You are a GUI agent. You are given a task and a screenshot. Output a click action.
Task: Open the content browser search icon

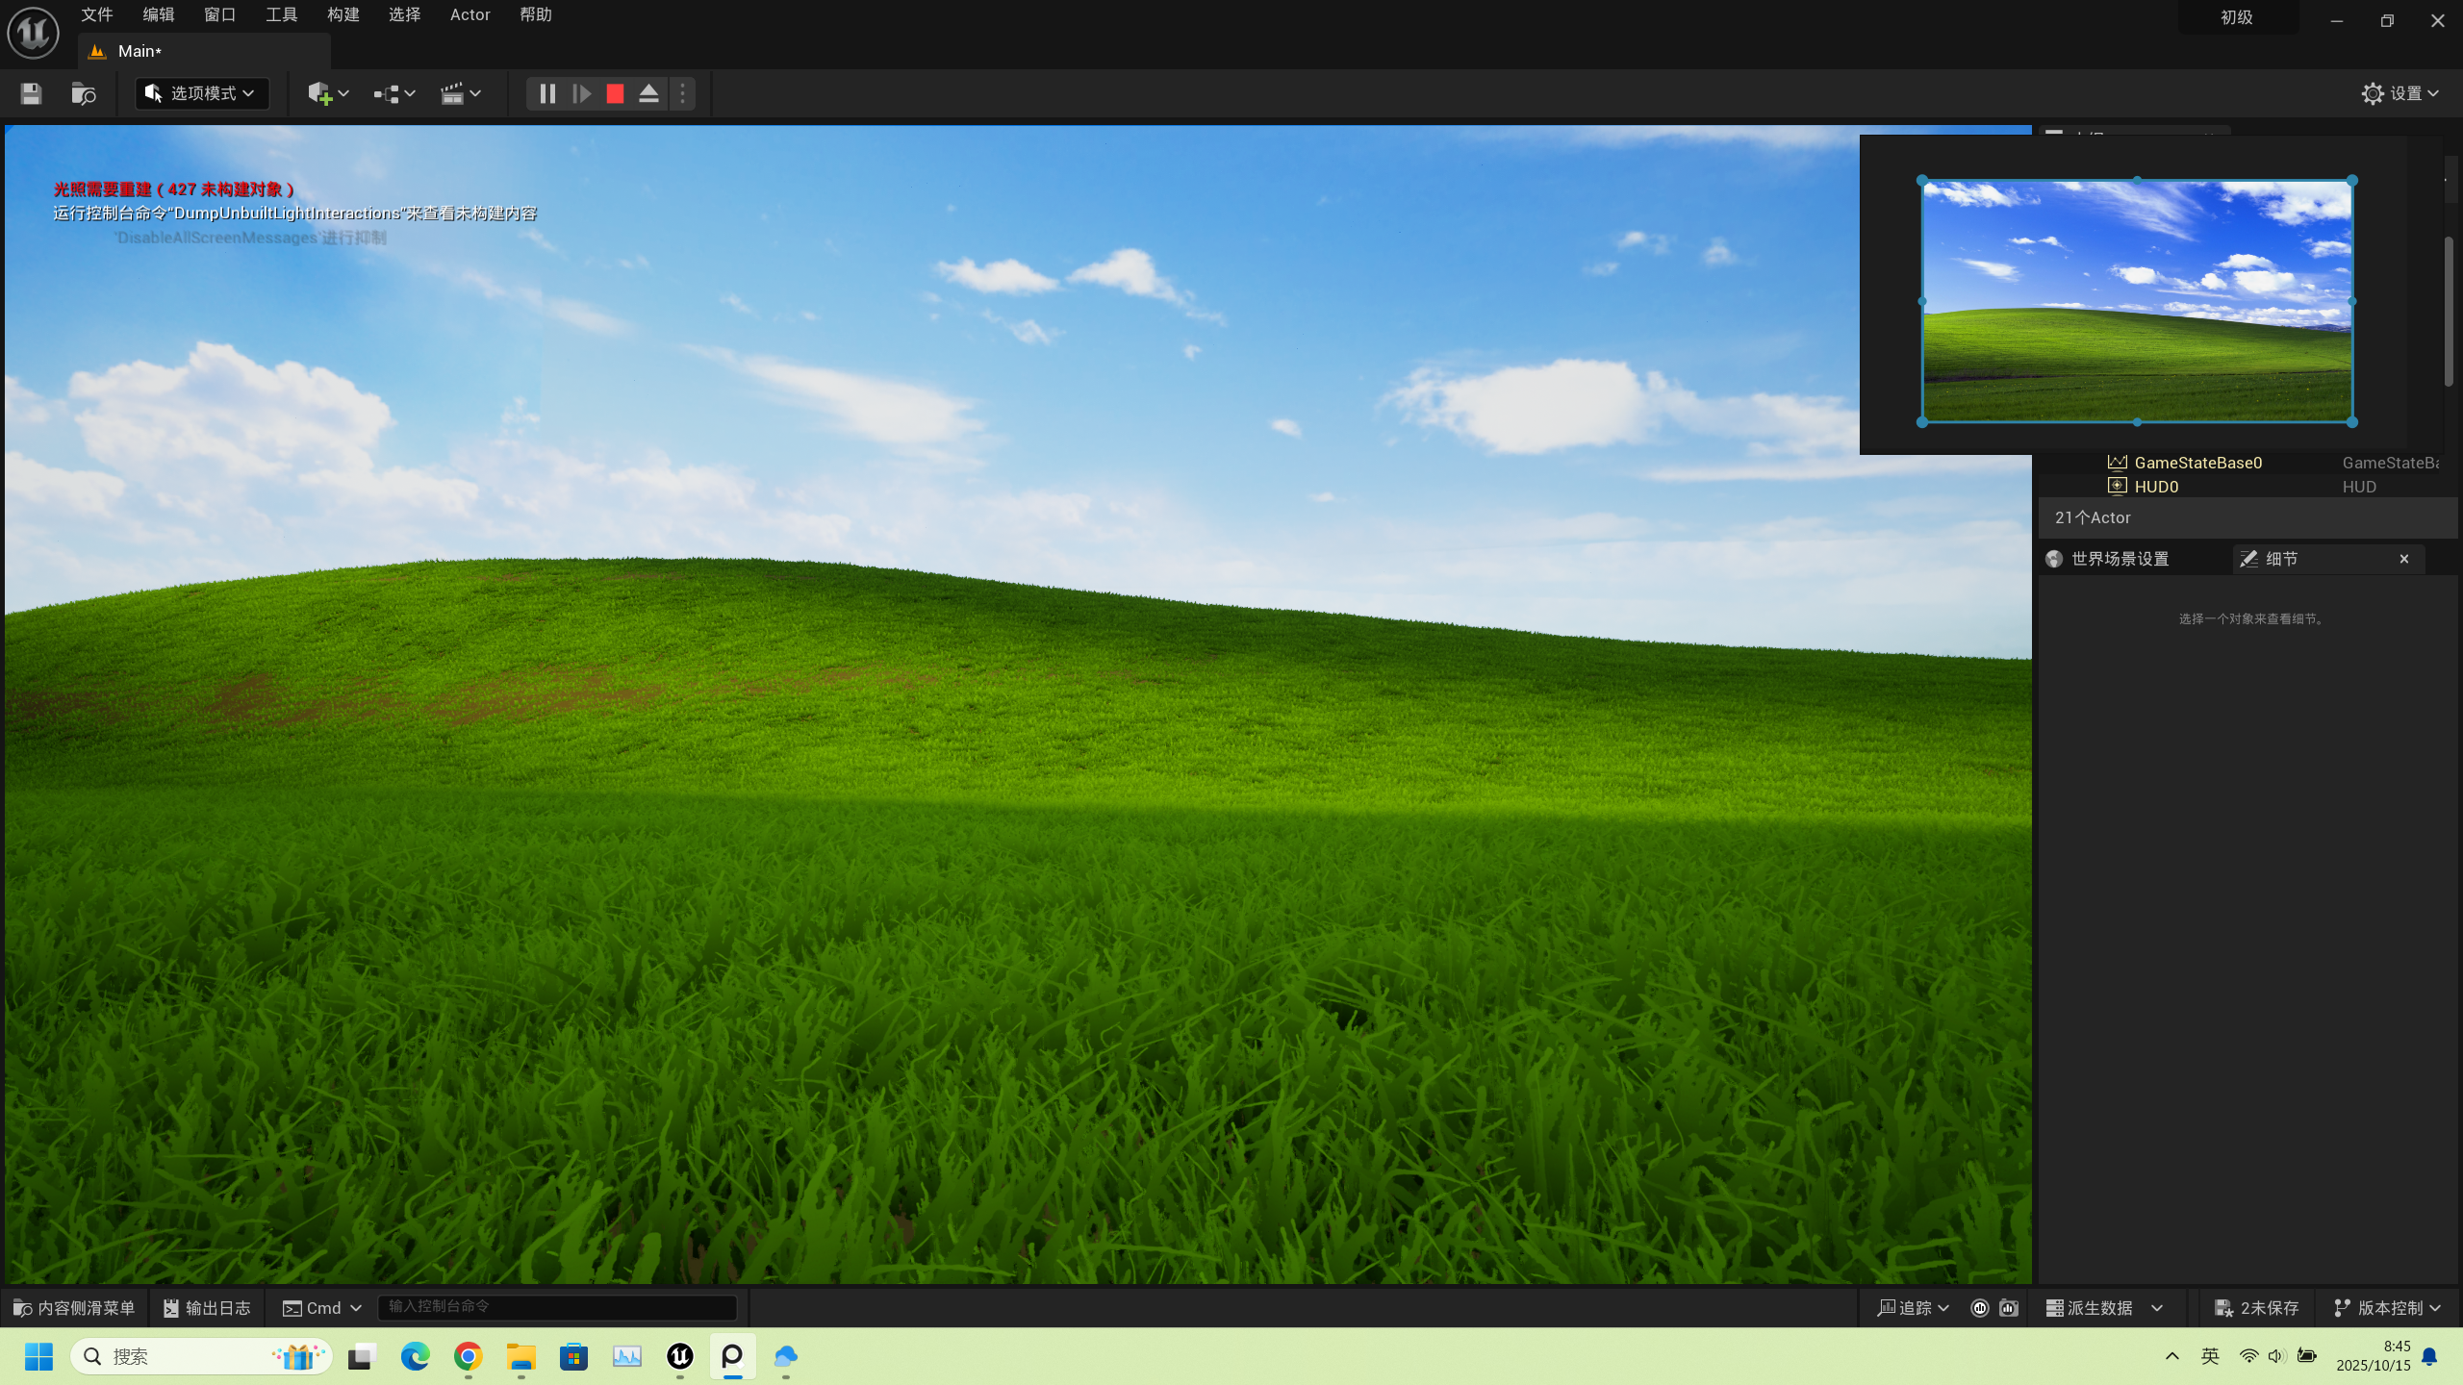click(84, 93)
